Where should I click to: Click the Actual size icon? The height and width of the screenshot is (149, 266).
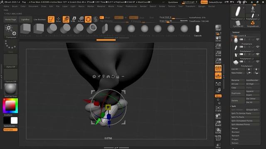coord(218,53)
